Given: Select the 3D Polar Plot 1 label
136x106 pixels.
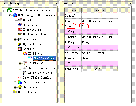Looking at the screenshot, I should (40, 73).
